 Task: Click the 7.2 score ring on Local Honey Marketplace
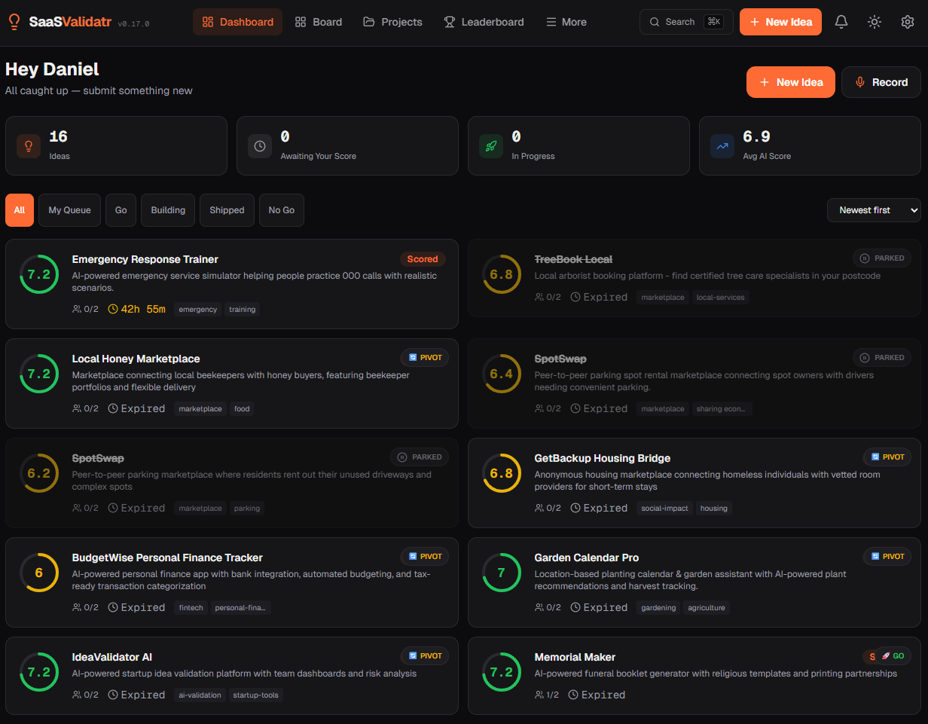point(38,373)
